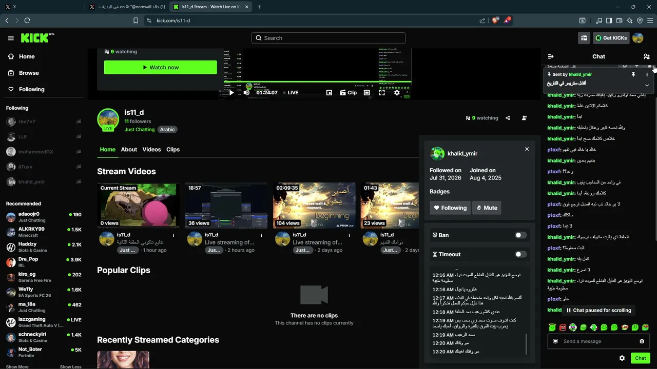Viewport: 657px width, 369px height.
Task: Collapse the chat panel with arrow icon
Action: (551, 56)
